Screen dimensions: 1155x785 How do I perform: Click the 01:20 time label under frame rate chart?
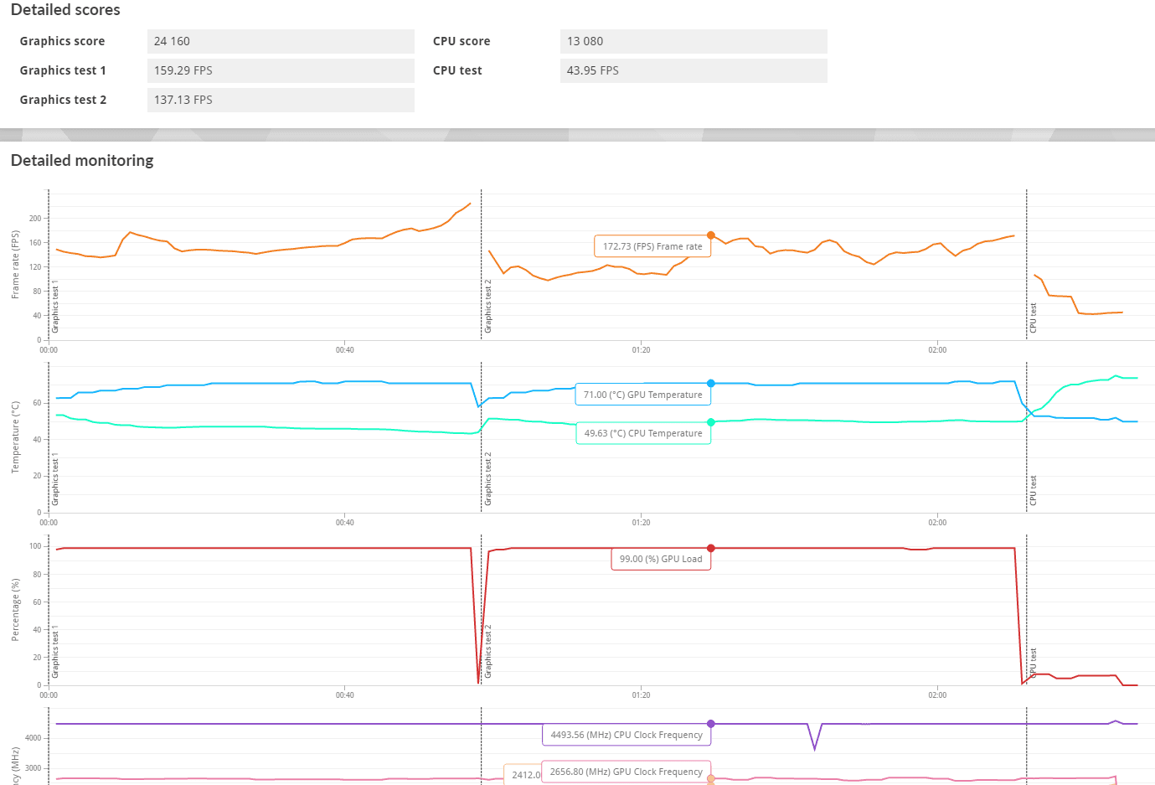pos(641,350)
